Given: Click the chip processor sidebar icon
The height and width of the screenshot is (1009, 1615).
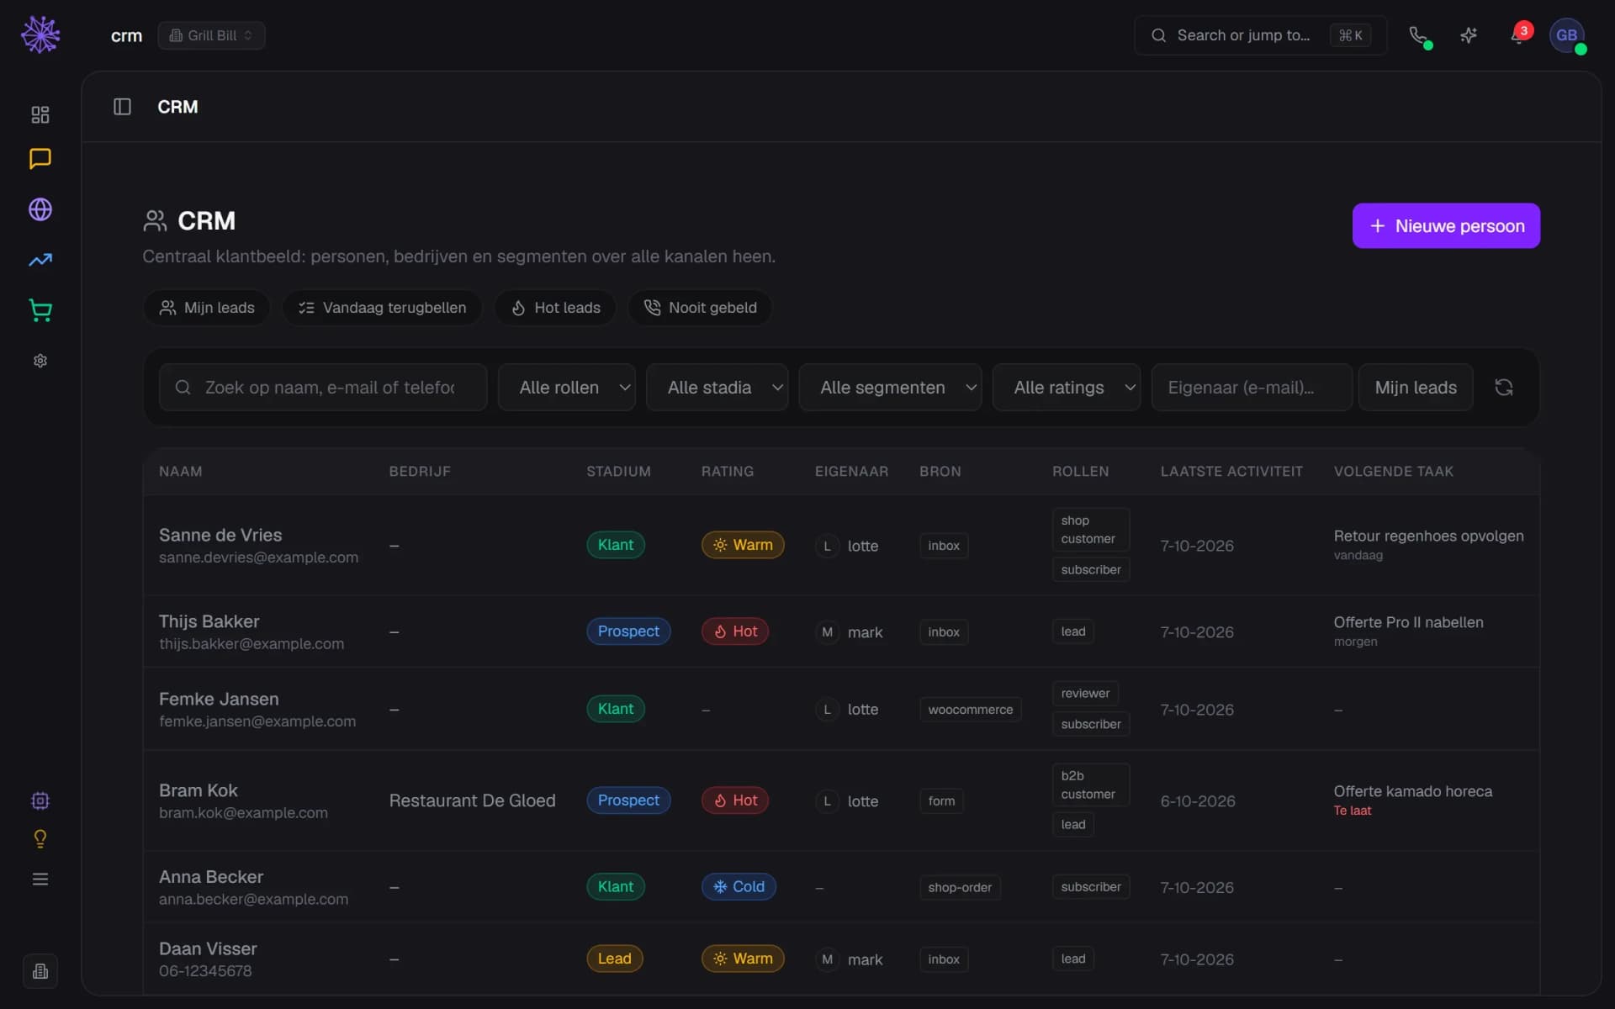Looking at the screenshot, I should click(40, 800).
